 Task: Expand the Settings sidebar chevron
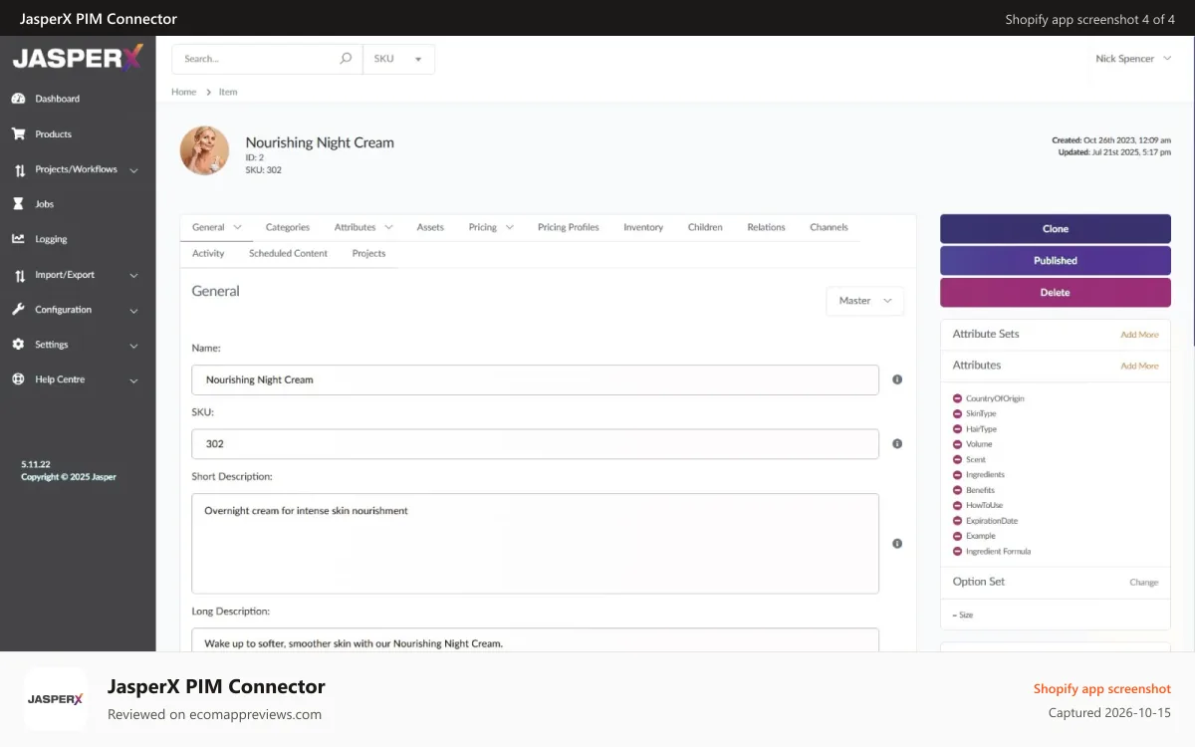coord(134,346)
